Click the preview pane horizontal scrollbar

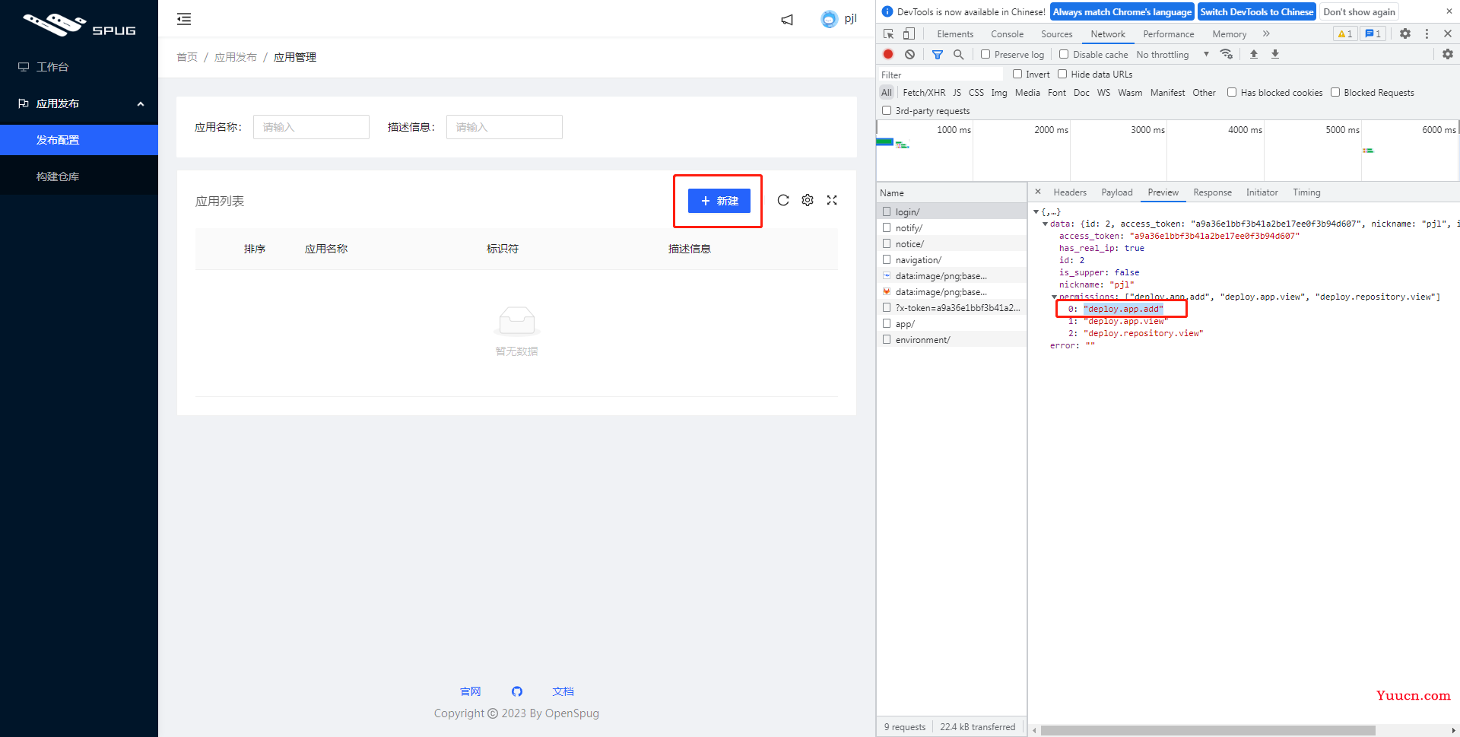(x=1208, y=730)
